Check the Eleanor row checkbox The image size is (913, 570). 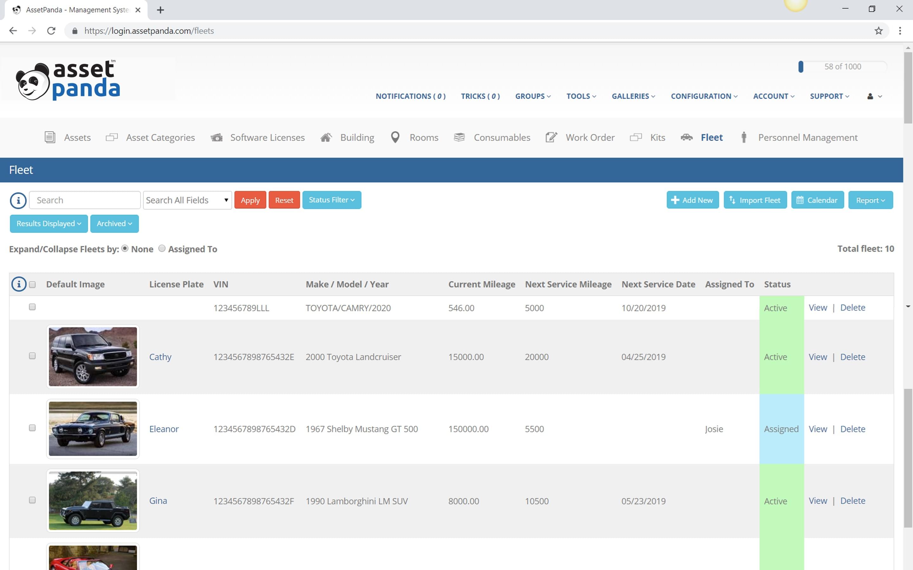pos(32,428)
